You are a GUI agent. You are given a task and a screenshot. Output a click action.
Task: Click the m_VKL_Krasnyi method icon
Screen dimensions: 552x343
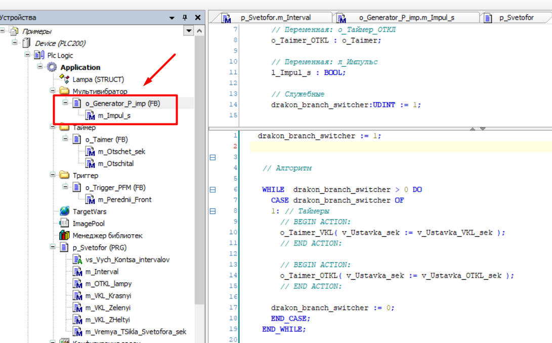tap(77, 295)
